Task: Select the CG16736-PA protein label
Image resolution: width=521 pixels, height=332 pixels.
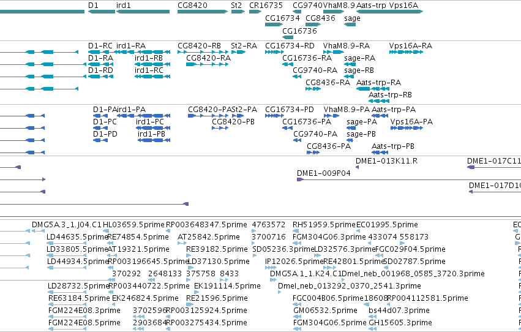Action: click(307, 122)
